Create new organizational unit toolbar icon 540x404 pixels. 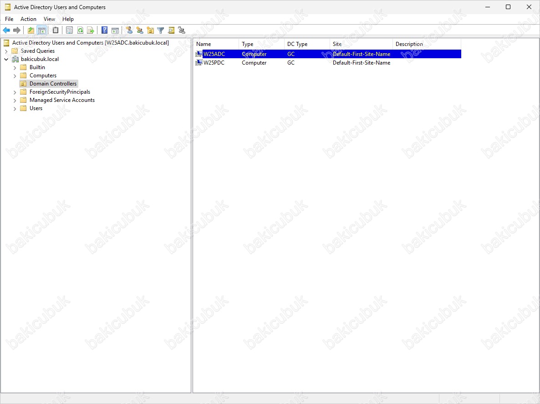coord(150,30)
